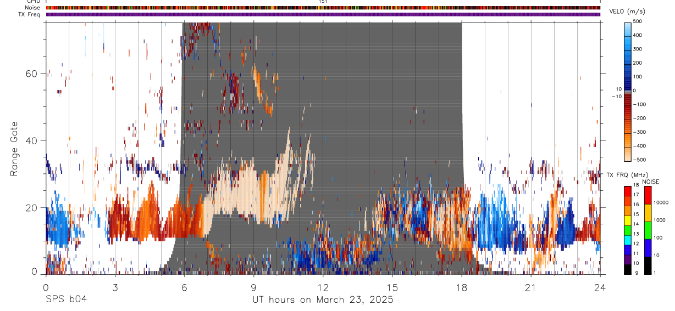Click the UT hour tick label 12

pyautogui.click(x=323, y=287)
